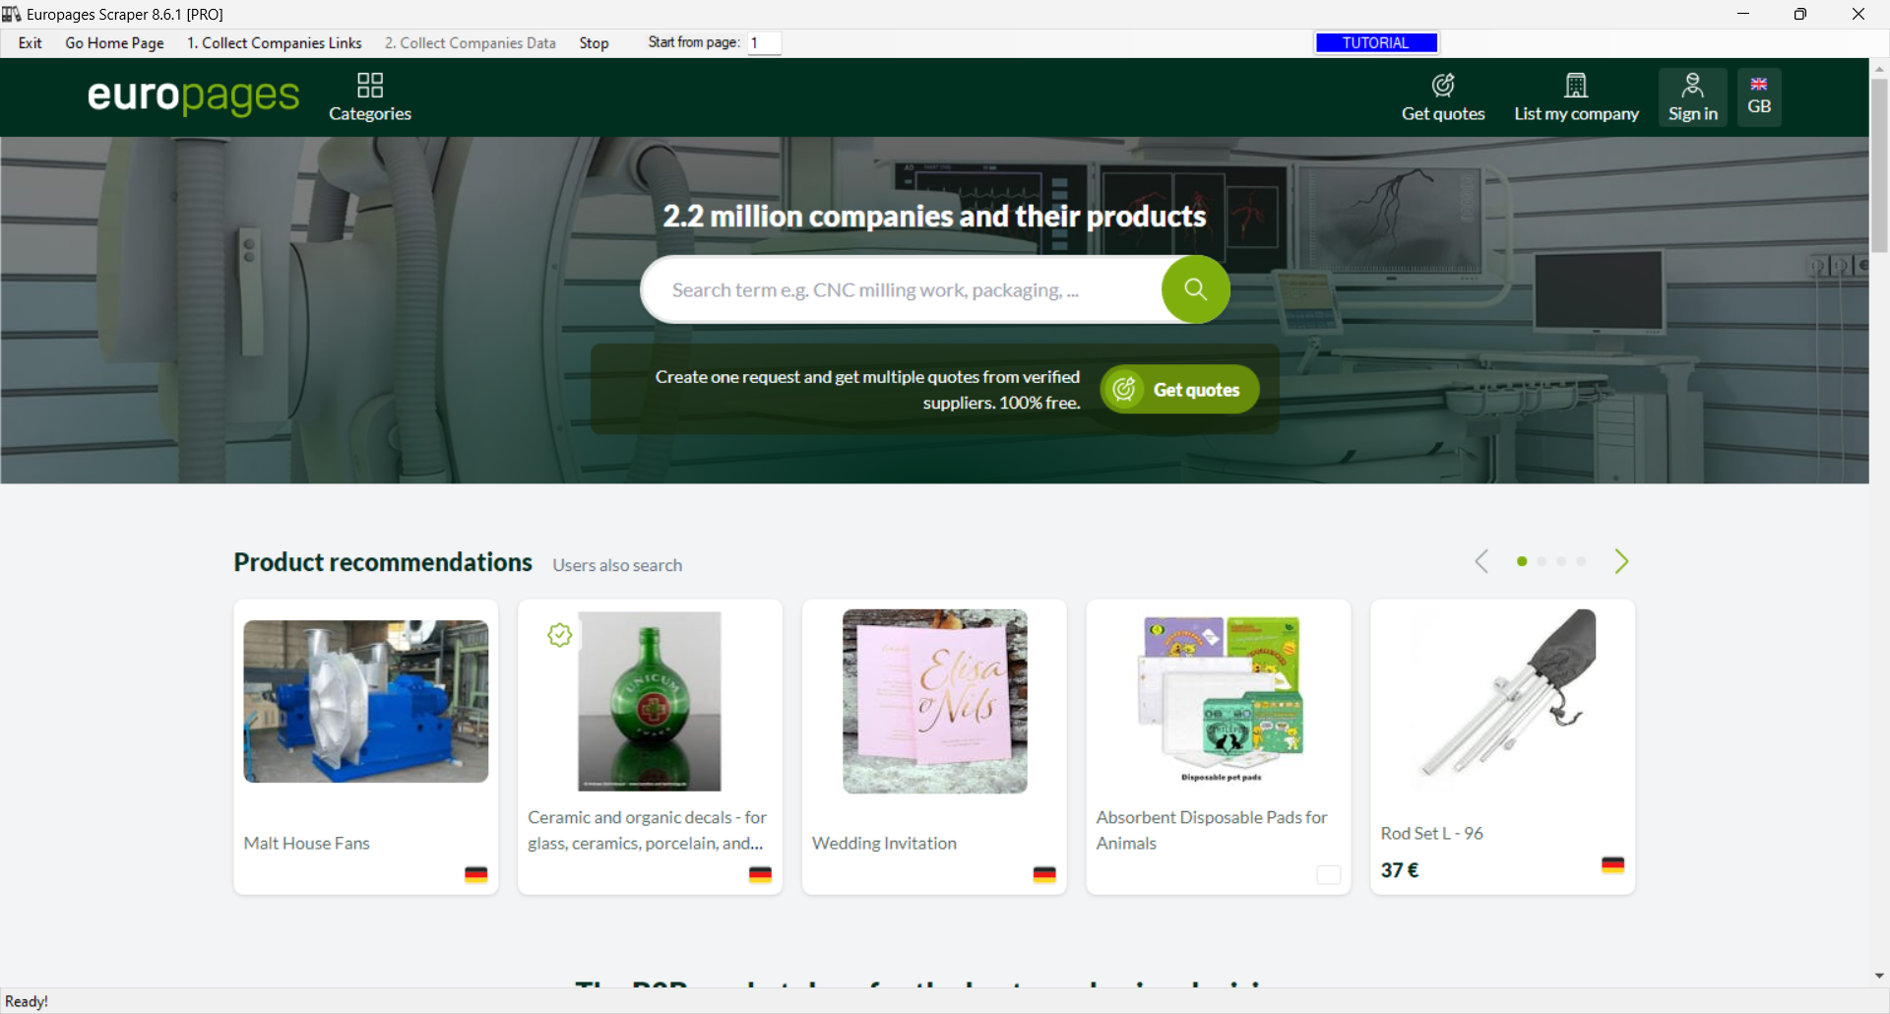Click the europages logo
Screen dimensions: 1890x1014
pyautogui.click(x=193, y=96)
